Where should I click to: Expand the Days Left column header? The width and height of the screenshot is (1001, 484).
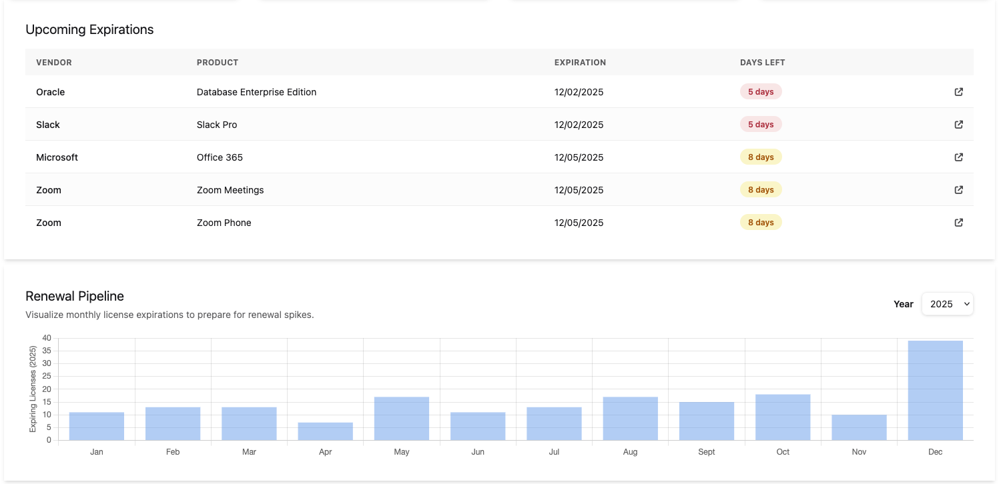(x=762, y=62)
